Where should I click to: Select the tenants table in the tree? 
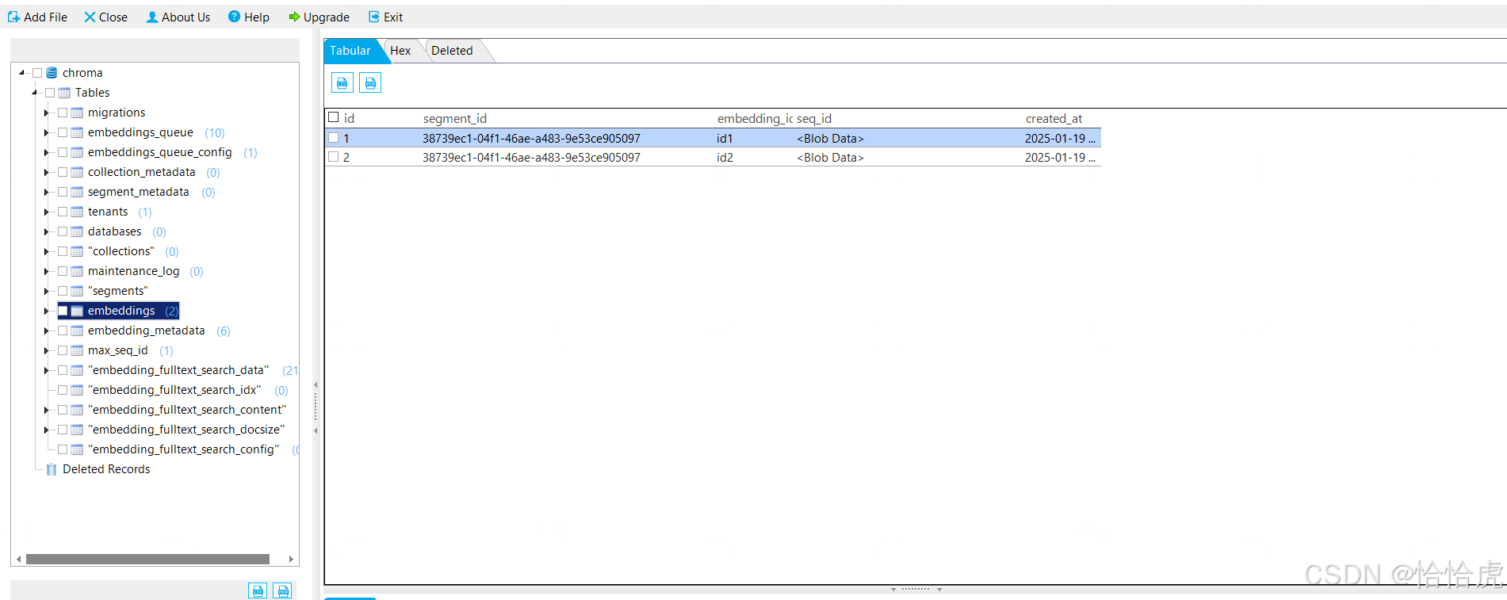[108, 212]
